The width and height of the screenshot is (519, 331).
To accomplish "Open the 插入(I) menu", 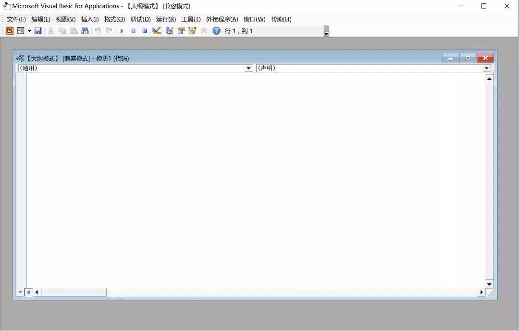I will pyautogui.click(x=89, y=19).
